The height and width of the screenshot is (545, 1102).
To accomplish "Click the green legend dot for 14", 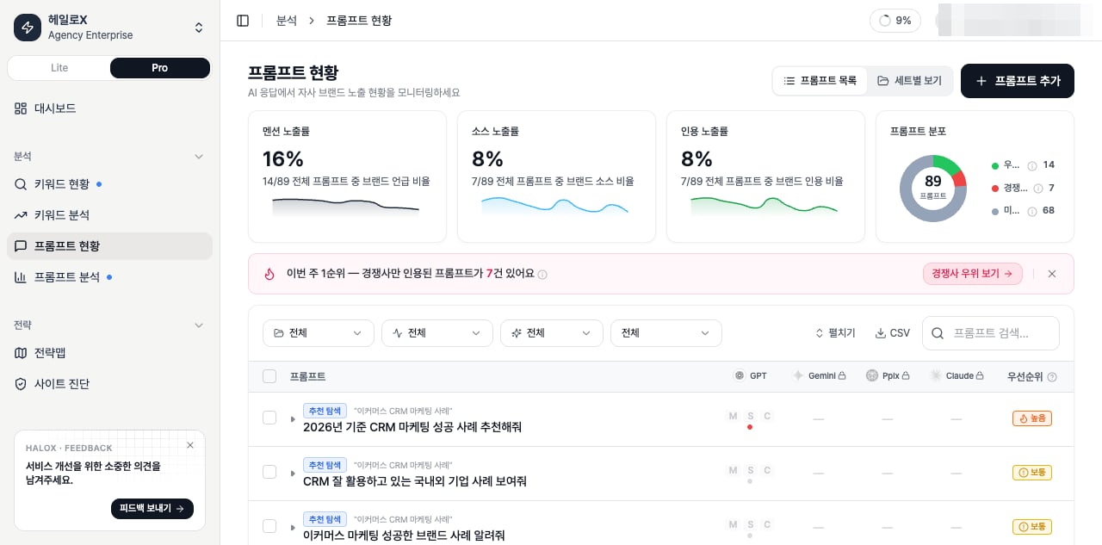I will (x=995, y=165).
